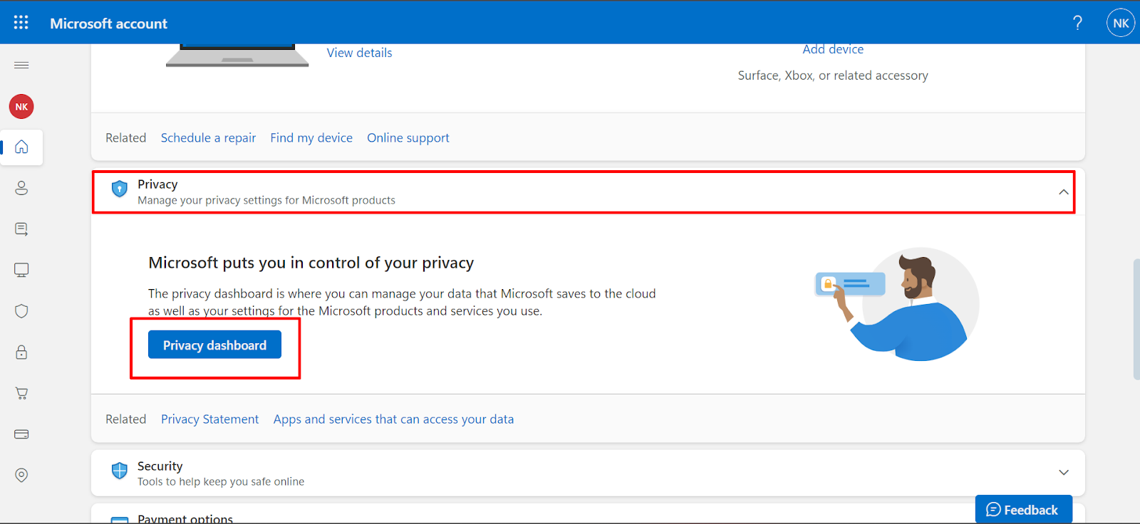The image size is (1140, 524).
Task: Expand the Security section chevron
Action: click(x=1063, y=473)
